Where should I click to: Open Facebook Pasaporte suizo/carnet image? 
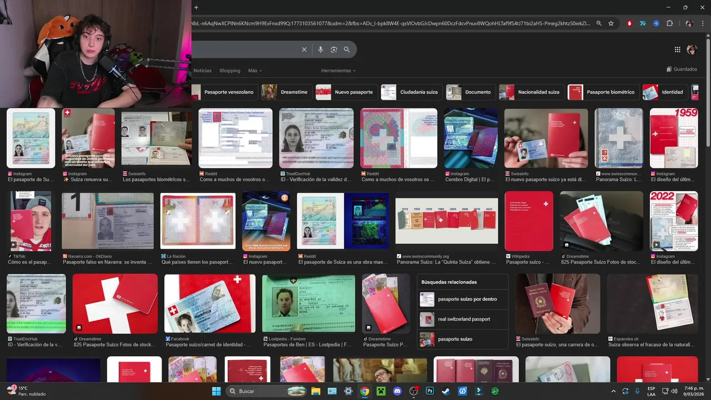tap(210, 304)
